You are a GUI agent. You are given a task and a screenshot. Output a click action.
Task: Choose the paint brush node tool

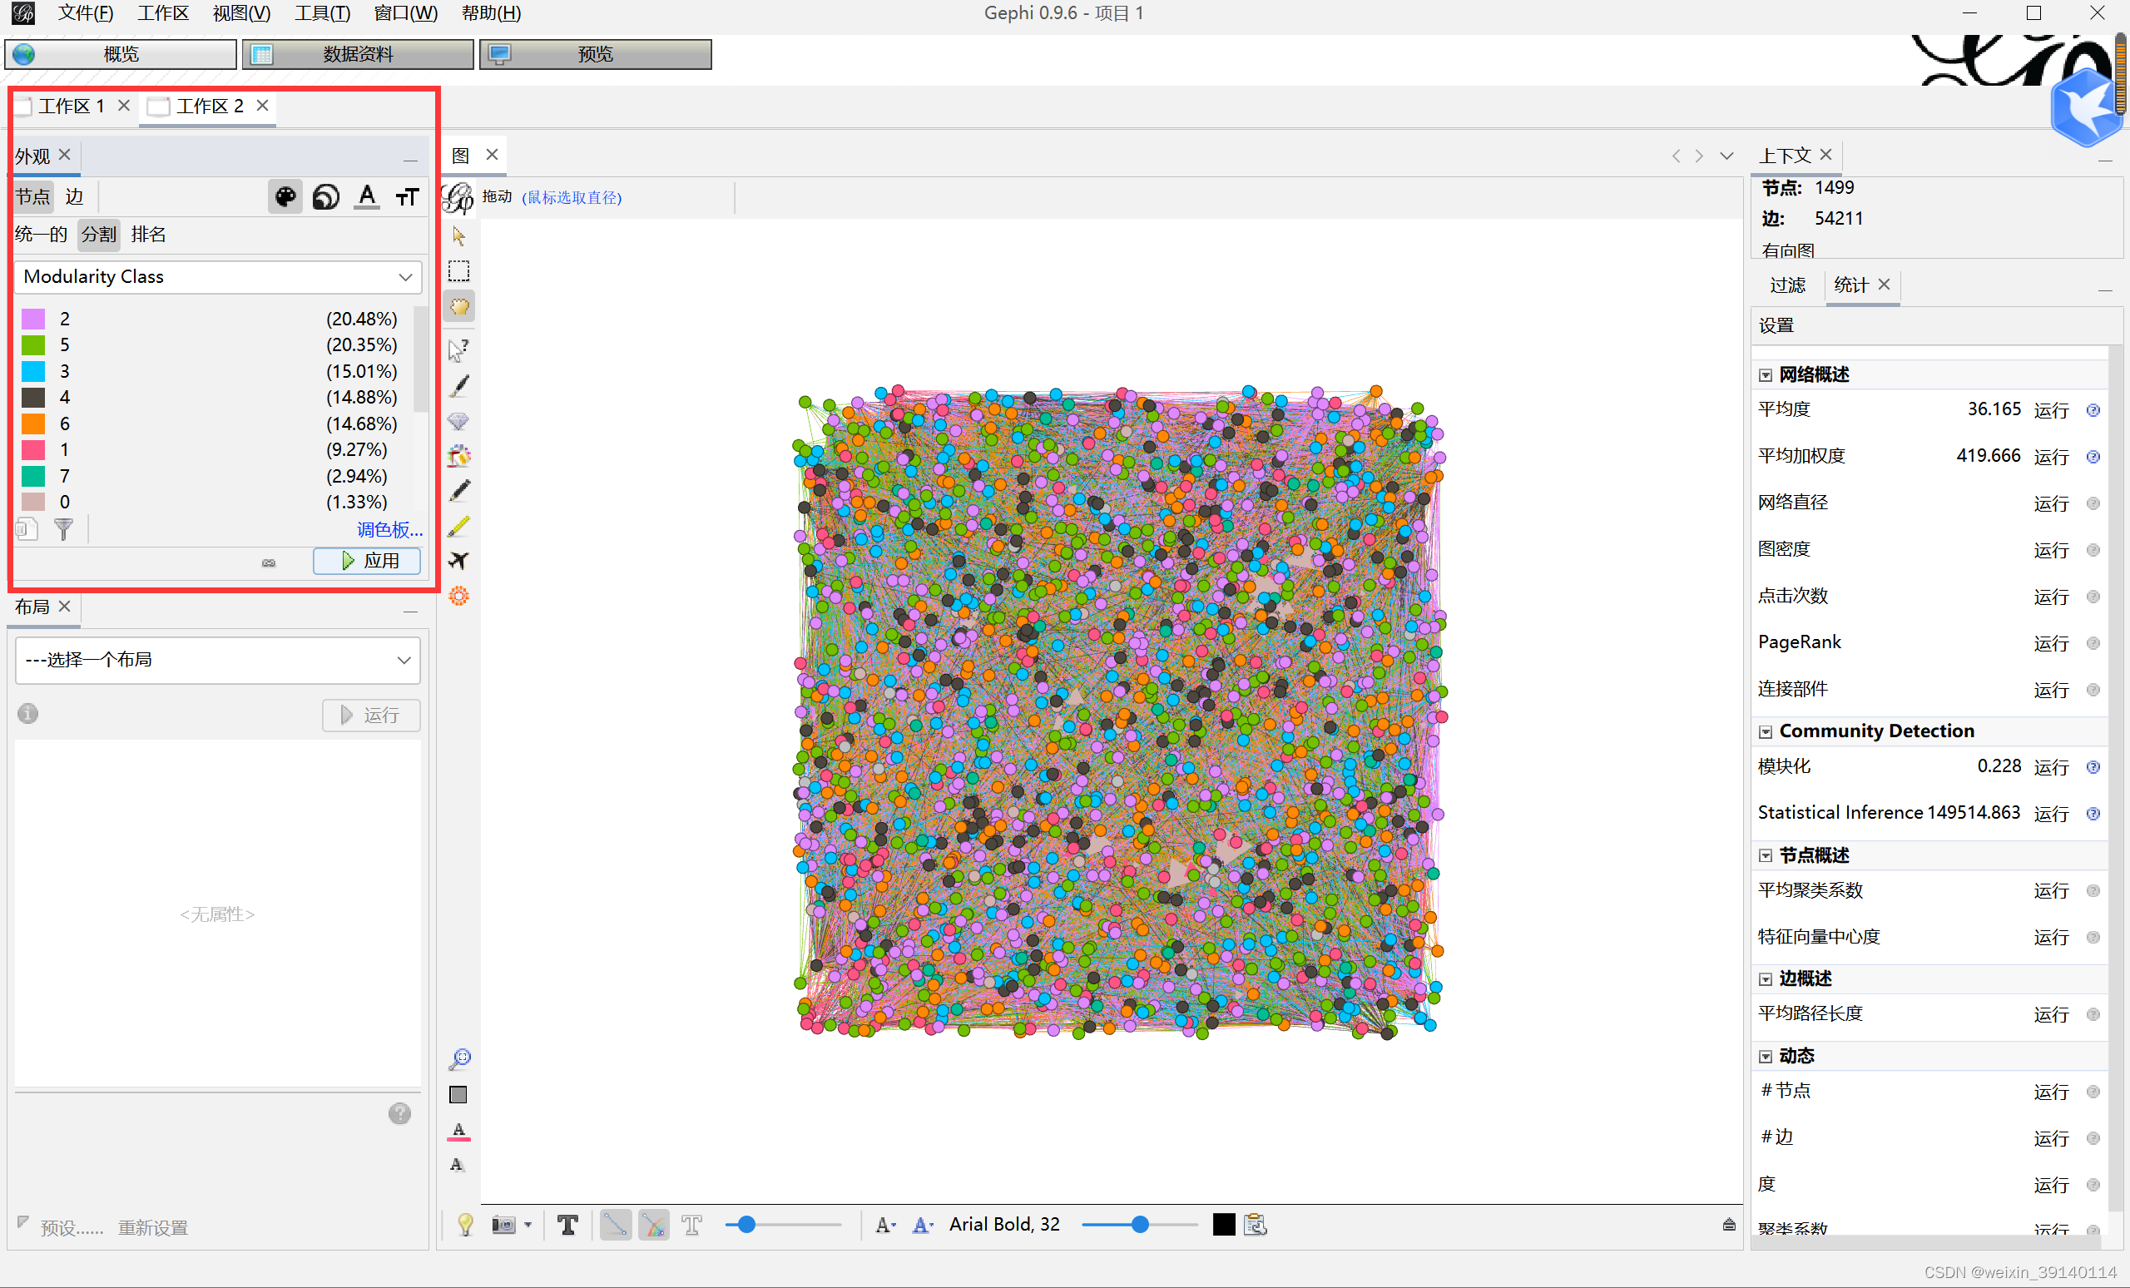pyautogui.click(x=459, y=385)
